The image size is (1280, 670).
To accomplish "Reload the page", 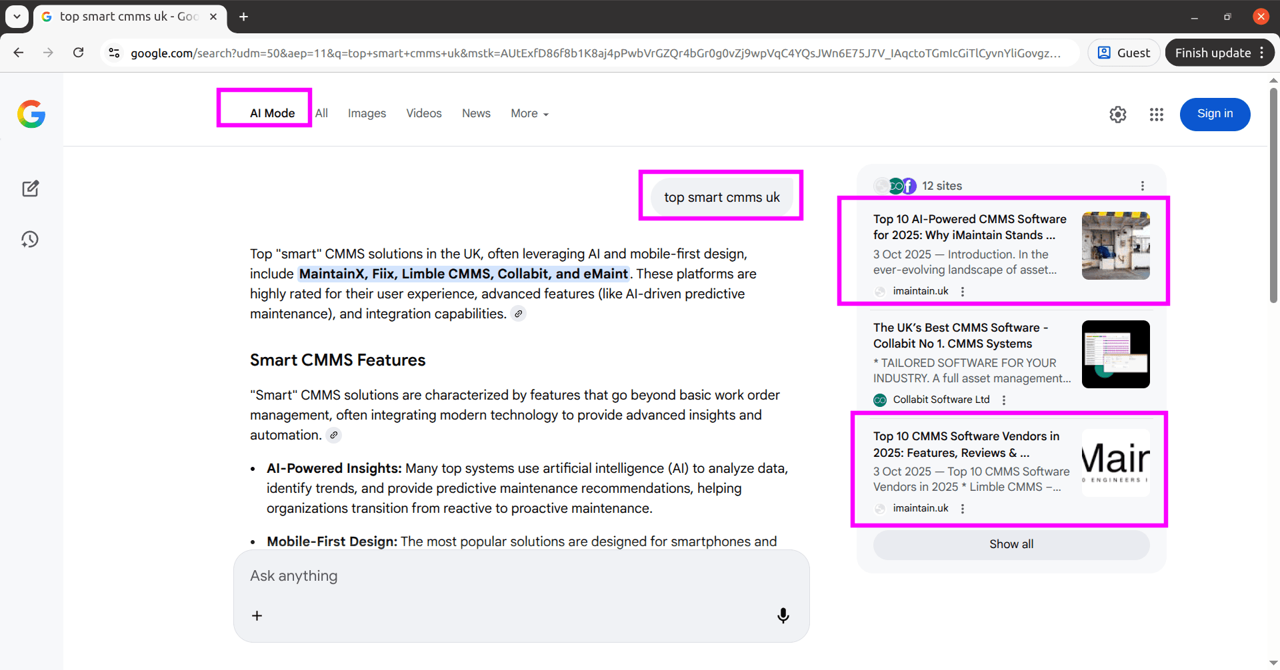I will [x=78, y=53].
